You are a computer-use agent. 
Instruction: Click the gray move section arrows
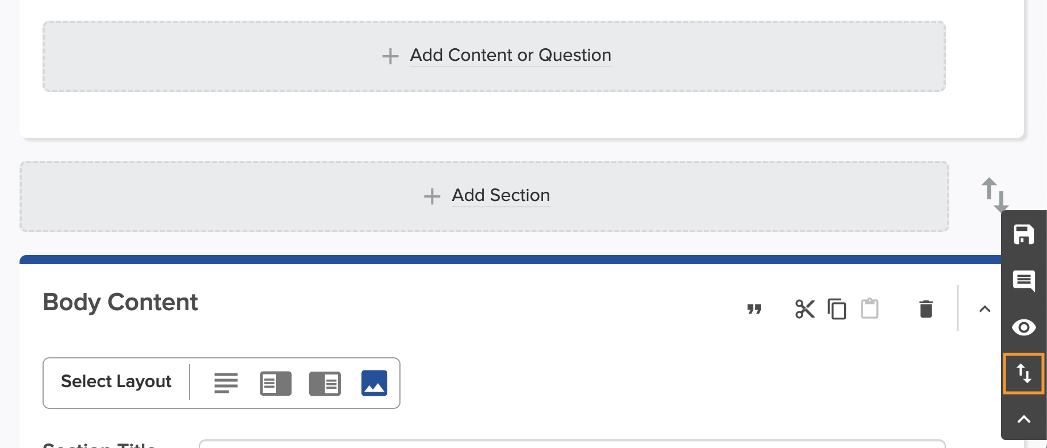995,195
